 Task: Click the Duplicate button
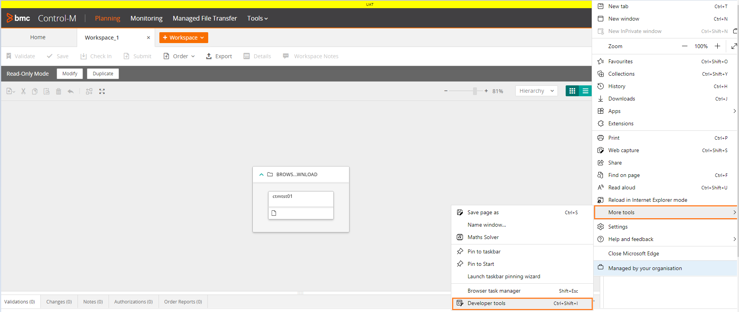(103, 74)
